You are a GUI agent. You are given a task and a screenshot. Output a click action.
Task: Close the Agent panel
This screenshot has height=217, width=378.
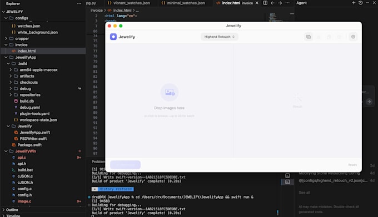(x=374, y=3)
